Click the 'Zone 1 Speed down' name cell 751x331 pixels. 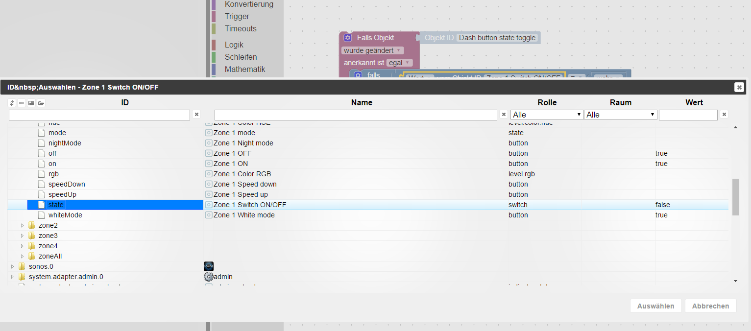tap(245, 184)
